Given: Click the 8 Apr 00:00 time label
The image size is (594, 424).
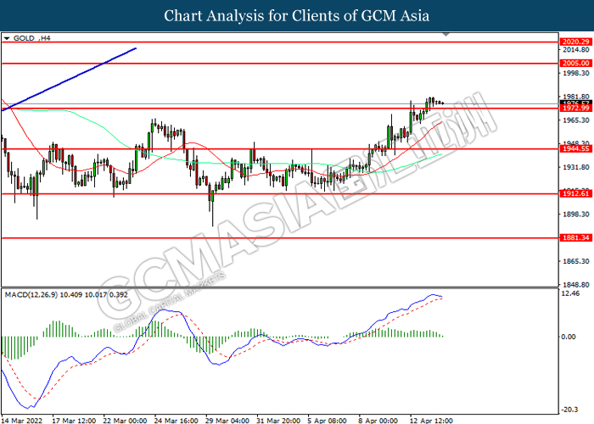Looking at the screenshot, I should (x=378, y=421).
